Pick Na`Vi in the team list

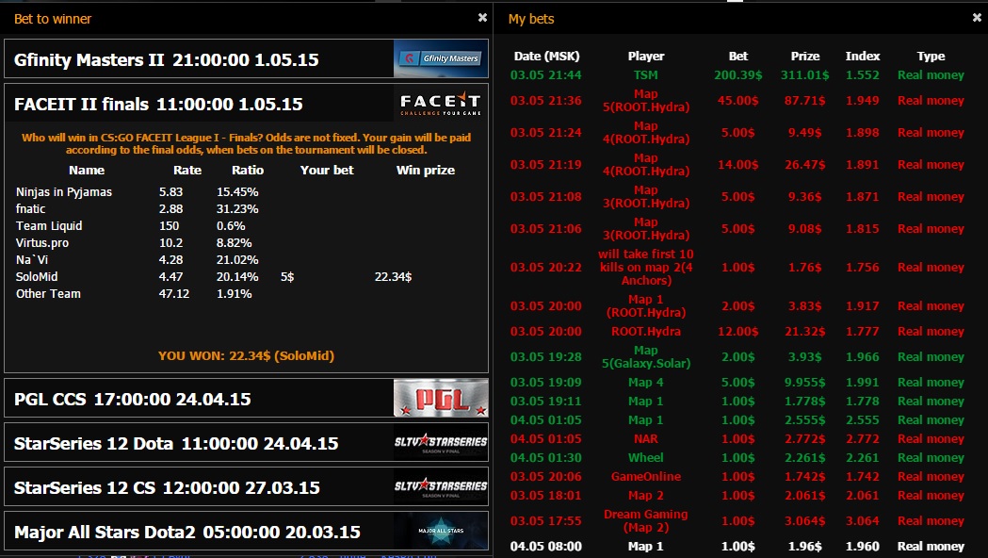click(x=31, y=260)
